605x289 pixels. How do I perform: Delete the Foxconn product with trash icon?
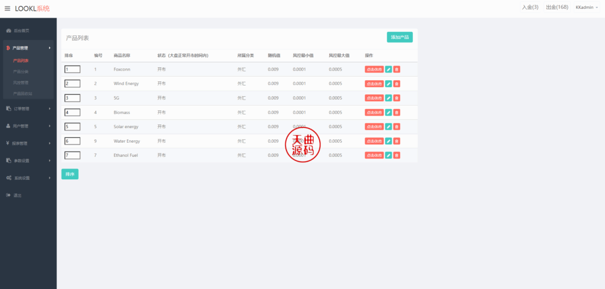[x=396, y=70]
